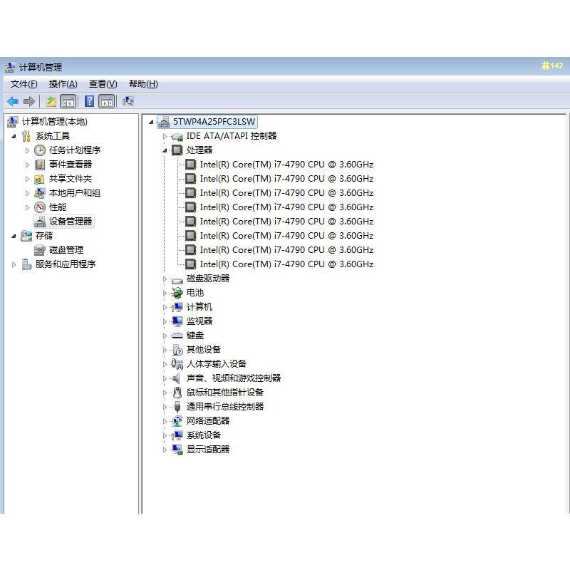Expand the 监视器 category arrow
Image resolution: width=570 pixels, height=570 pixels.
(165, 322)
